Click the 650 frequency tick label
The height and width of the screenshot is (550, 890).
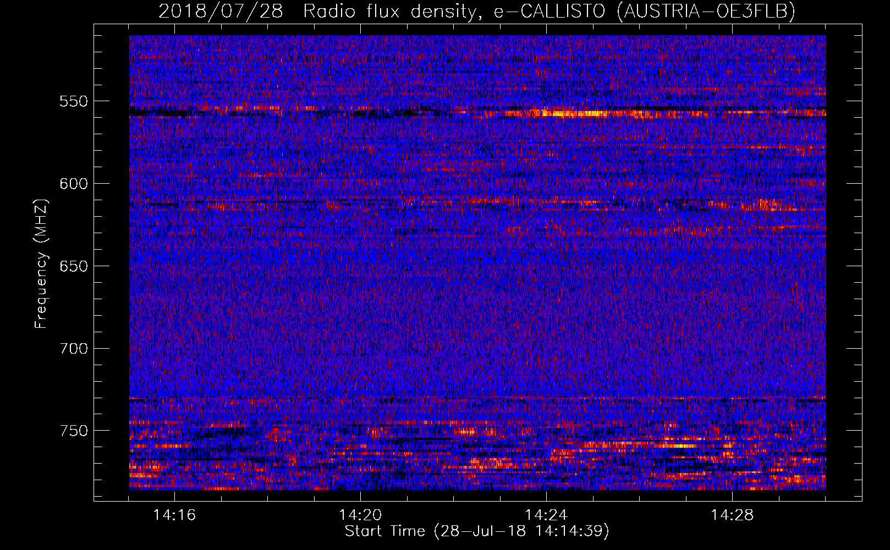[x=74, y=266]
